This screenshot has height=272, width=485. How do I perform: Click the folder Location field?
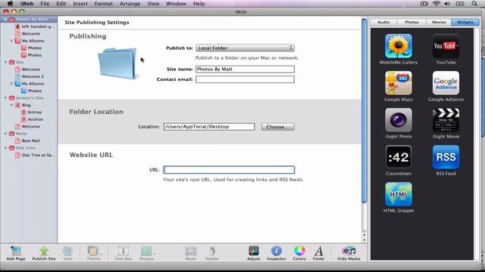[x=209, y=127]
